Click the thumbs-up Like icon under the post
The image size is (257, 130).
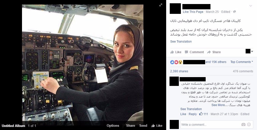tap(172, 52)
